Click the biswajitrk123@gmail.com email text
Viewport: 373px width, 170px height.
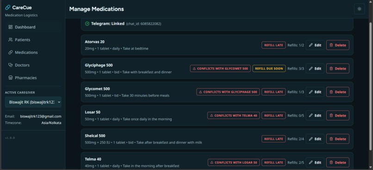pos(41,116)
